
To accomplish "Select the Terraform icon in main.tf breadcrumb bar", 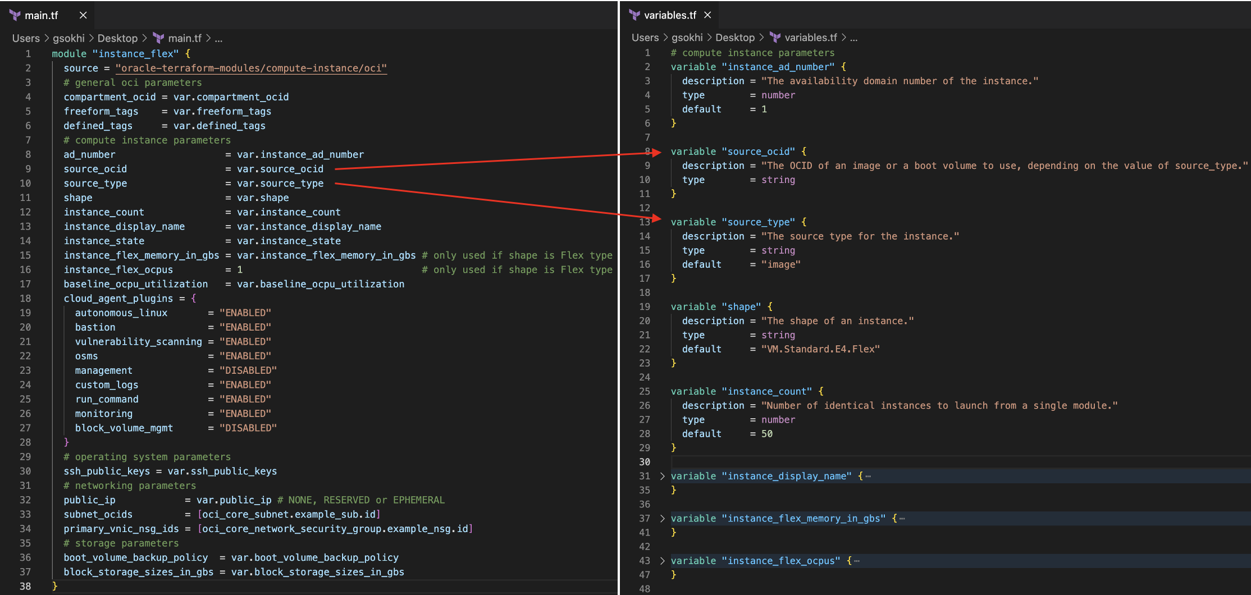I will [159, 38].
